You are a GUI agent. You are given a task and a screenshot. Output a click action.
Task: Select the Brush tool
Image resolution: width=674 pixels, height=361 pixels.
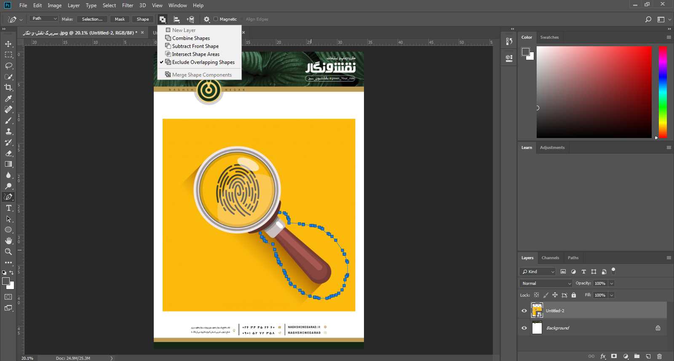(x=8, y=120)
